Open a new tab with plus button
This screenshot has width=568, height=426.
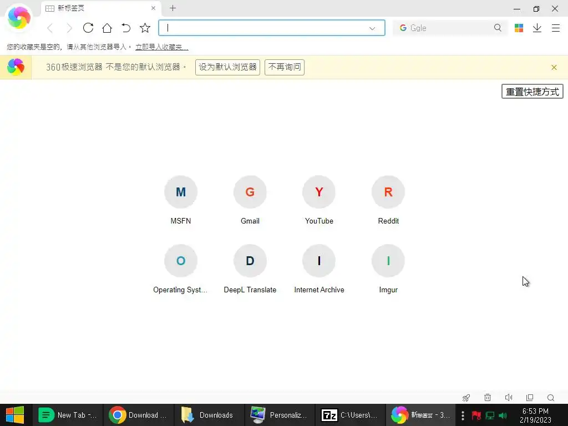173,8
